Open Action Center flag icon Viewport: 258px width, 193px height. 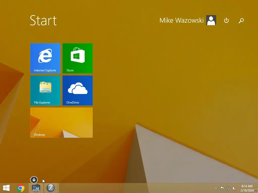pos(222,188)
